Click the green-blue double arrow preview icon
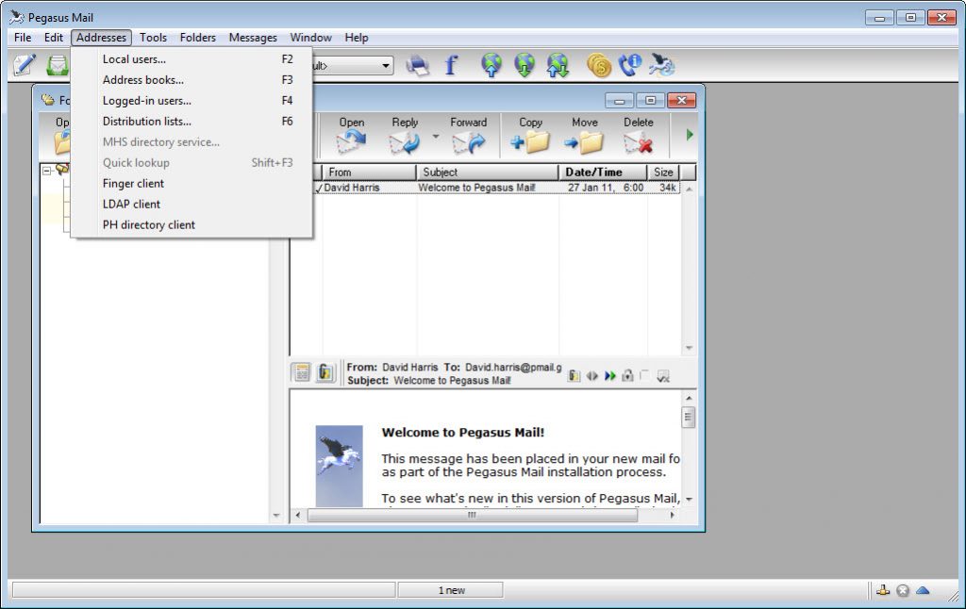The width and height of the screenshot is (966, 609). point(610,375)
